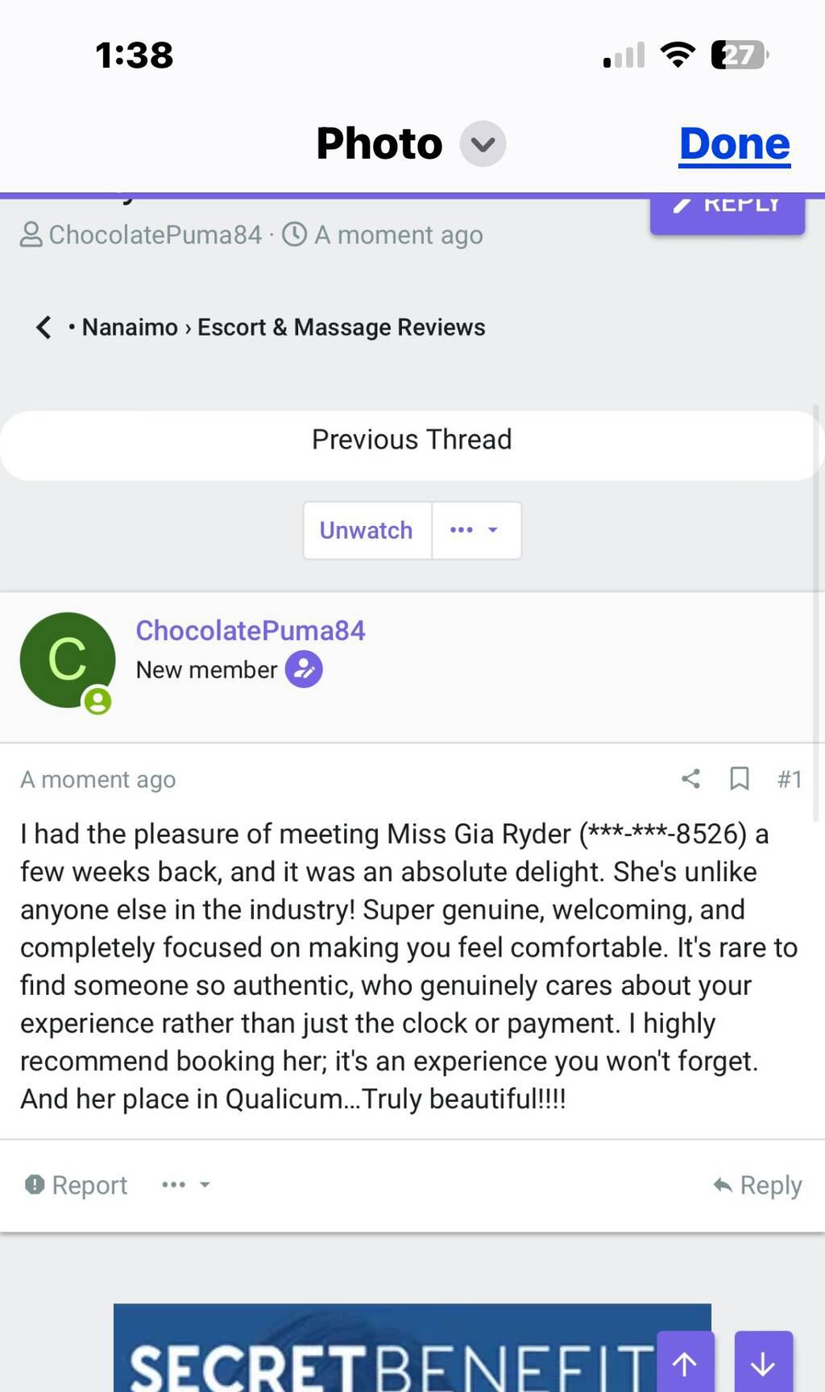Click the purple REPLY button at top
Viewport: 825px width, 1392px height.
727,209
